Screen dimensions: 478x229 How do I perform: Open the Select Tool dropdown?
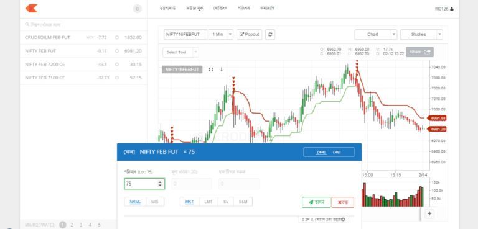(x=180, y=52)
